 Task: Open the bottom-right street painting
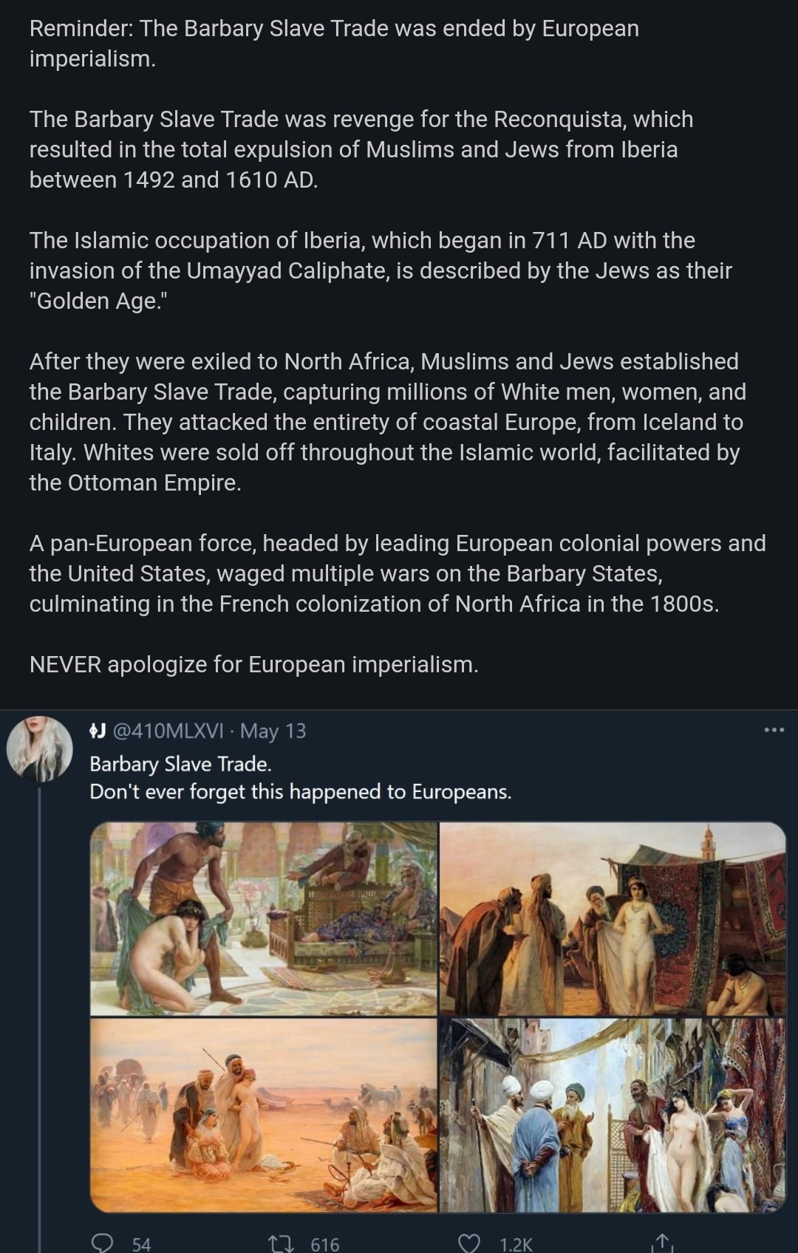[613, 1115]
